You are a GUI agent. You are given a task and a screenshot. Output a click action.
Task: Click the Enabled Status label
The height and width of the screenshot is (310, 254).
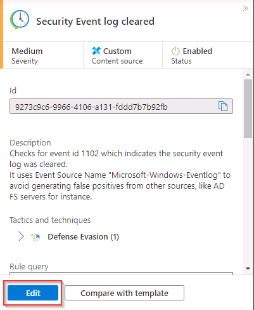click(x=192, y=56)
